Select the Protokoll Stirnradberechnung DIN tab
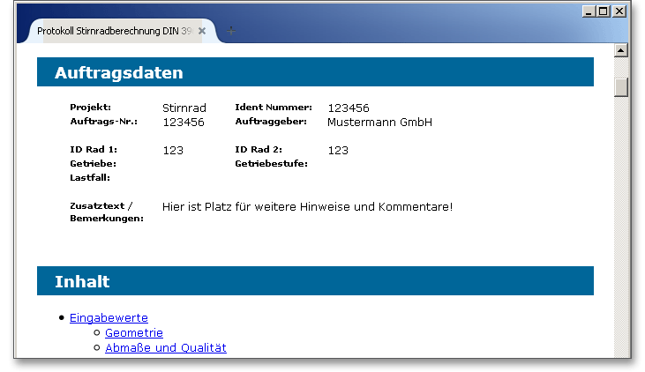645x372 pixels. click(x=114, y=31)
